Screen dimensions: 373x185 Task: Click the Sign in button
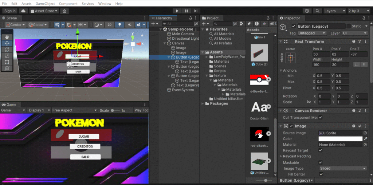point(10,11)
